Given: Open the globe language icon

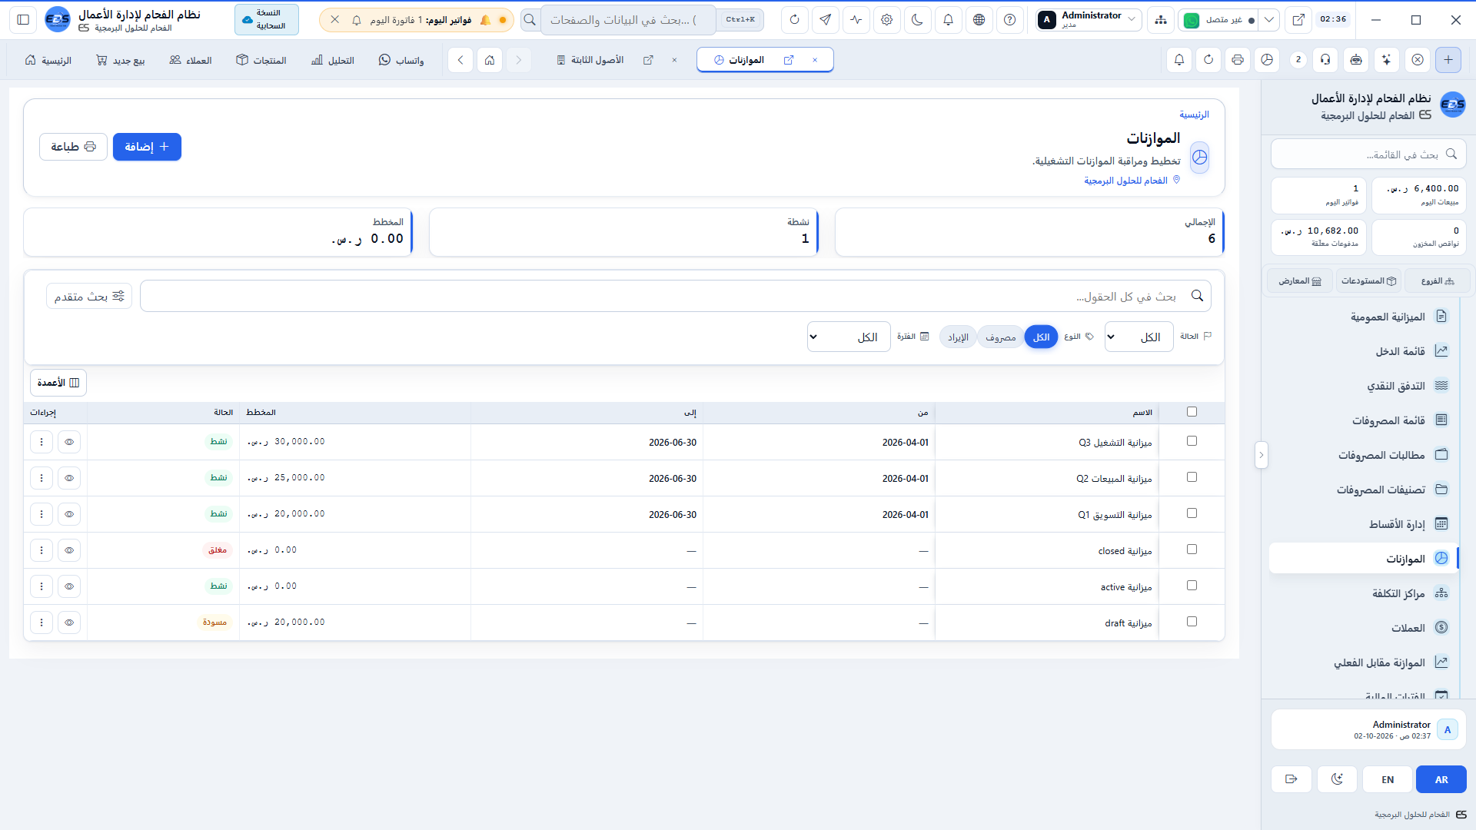Looking at the screenshot, I should click(x=979, y=20).
